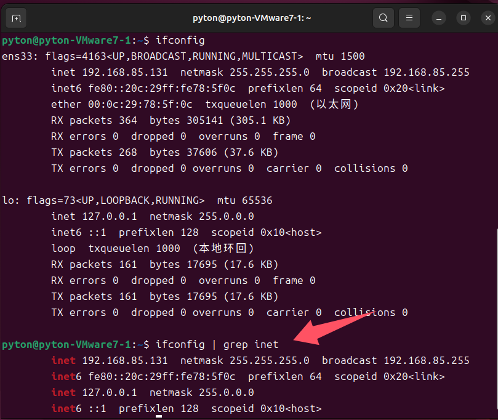
Task: Select the new-tab plus icon at top left
Action: [x=16, y=17]
